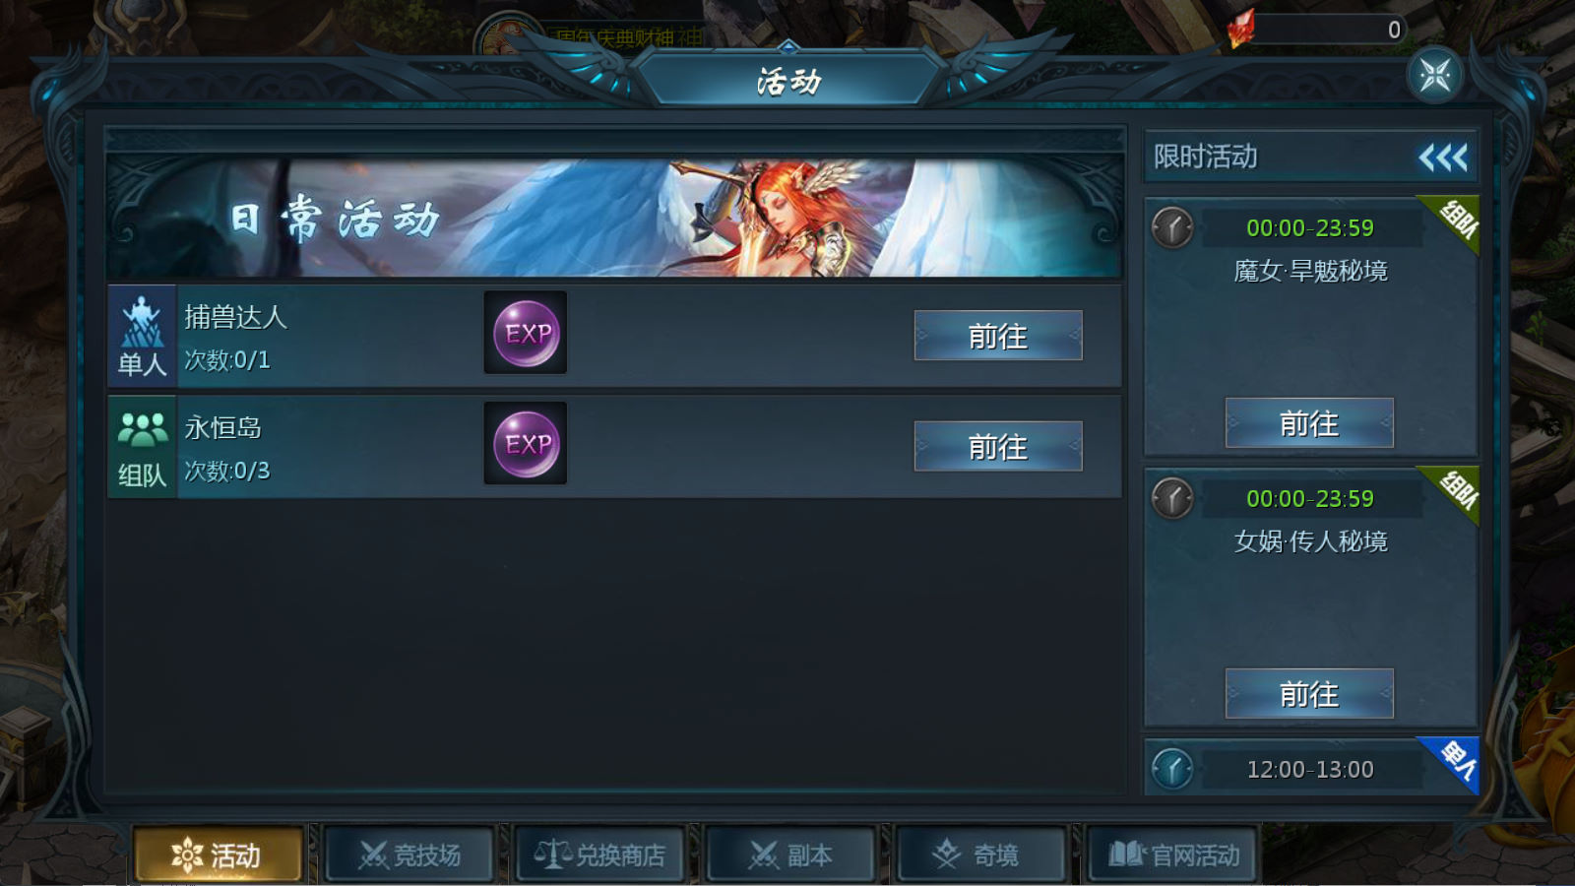Switch to the 奇境 tab
The height and width of the screenshot is (886, 1575).
[x=980, y=854]
